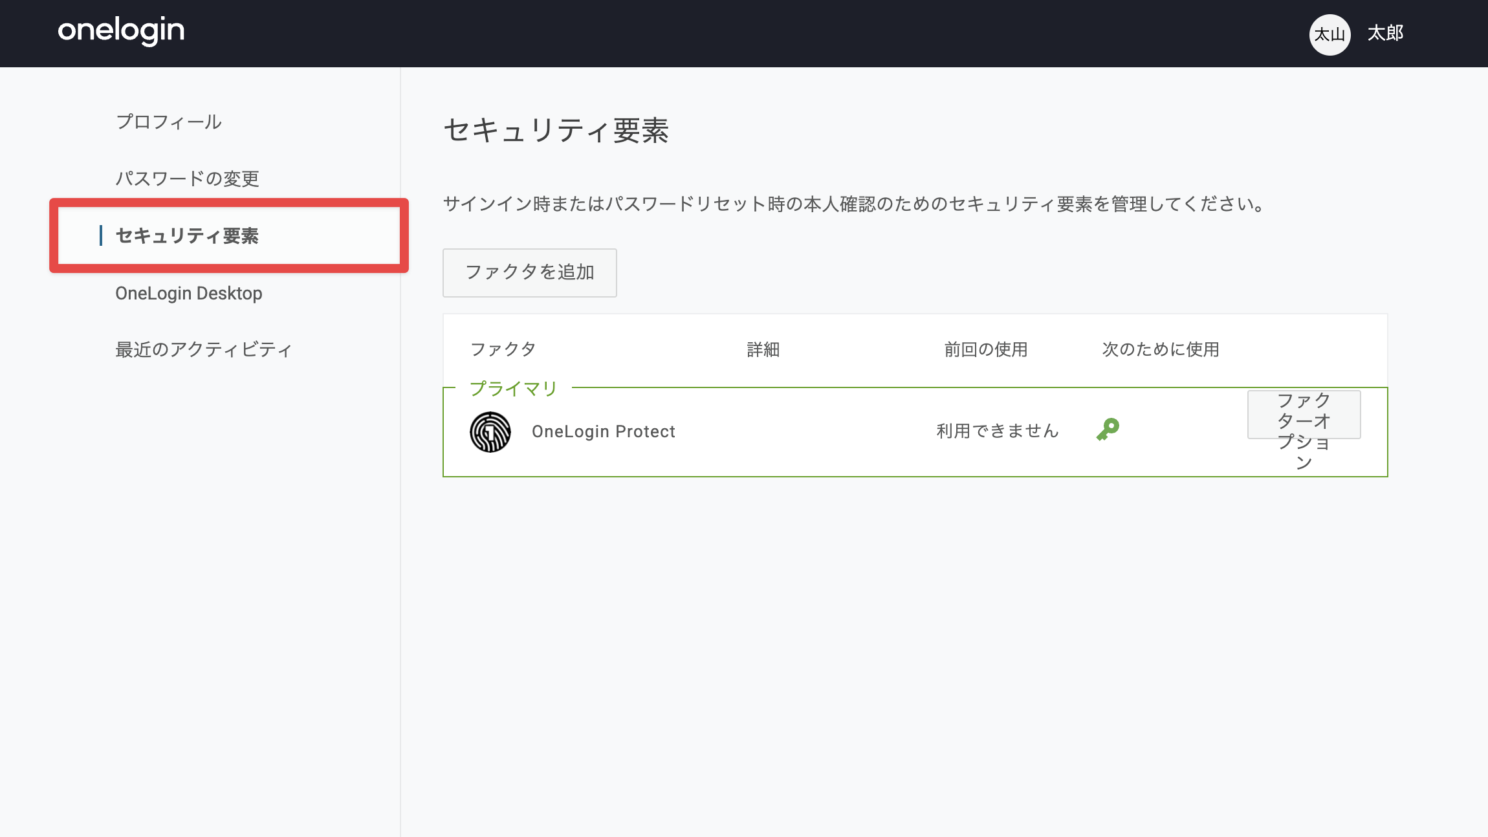Click the サインイン時 description text

(854, 204)
